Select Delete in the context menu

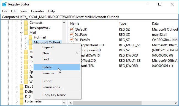tap(57, 67)
